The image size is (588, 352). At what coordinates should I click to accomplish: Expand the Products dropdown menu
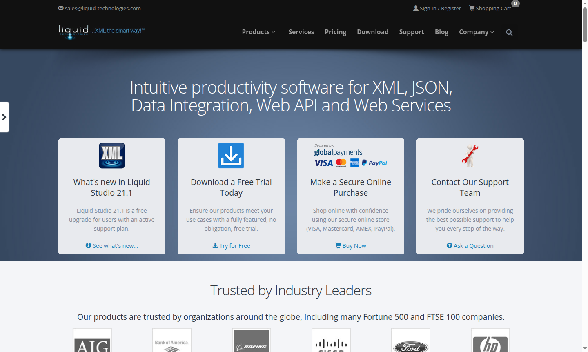(x=258, y=32)
